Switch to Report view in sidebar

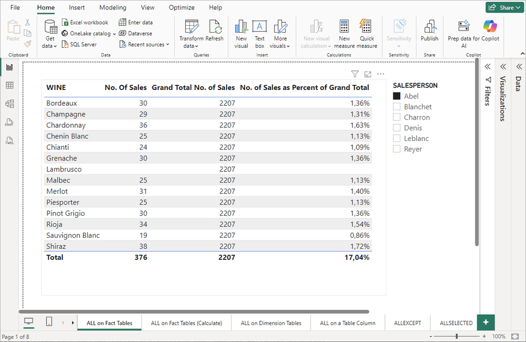9,67
